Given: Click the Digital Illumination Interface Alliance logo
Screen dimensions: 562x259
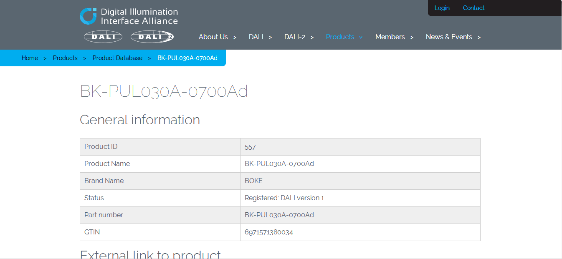Looking at the screenshot, I should [129, 16].
